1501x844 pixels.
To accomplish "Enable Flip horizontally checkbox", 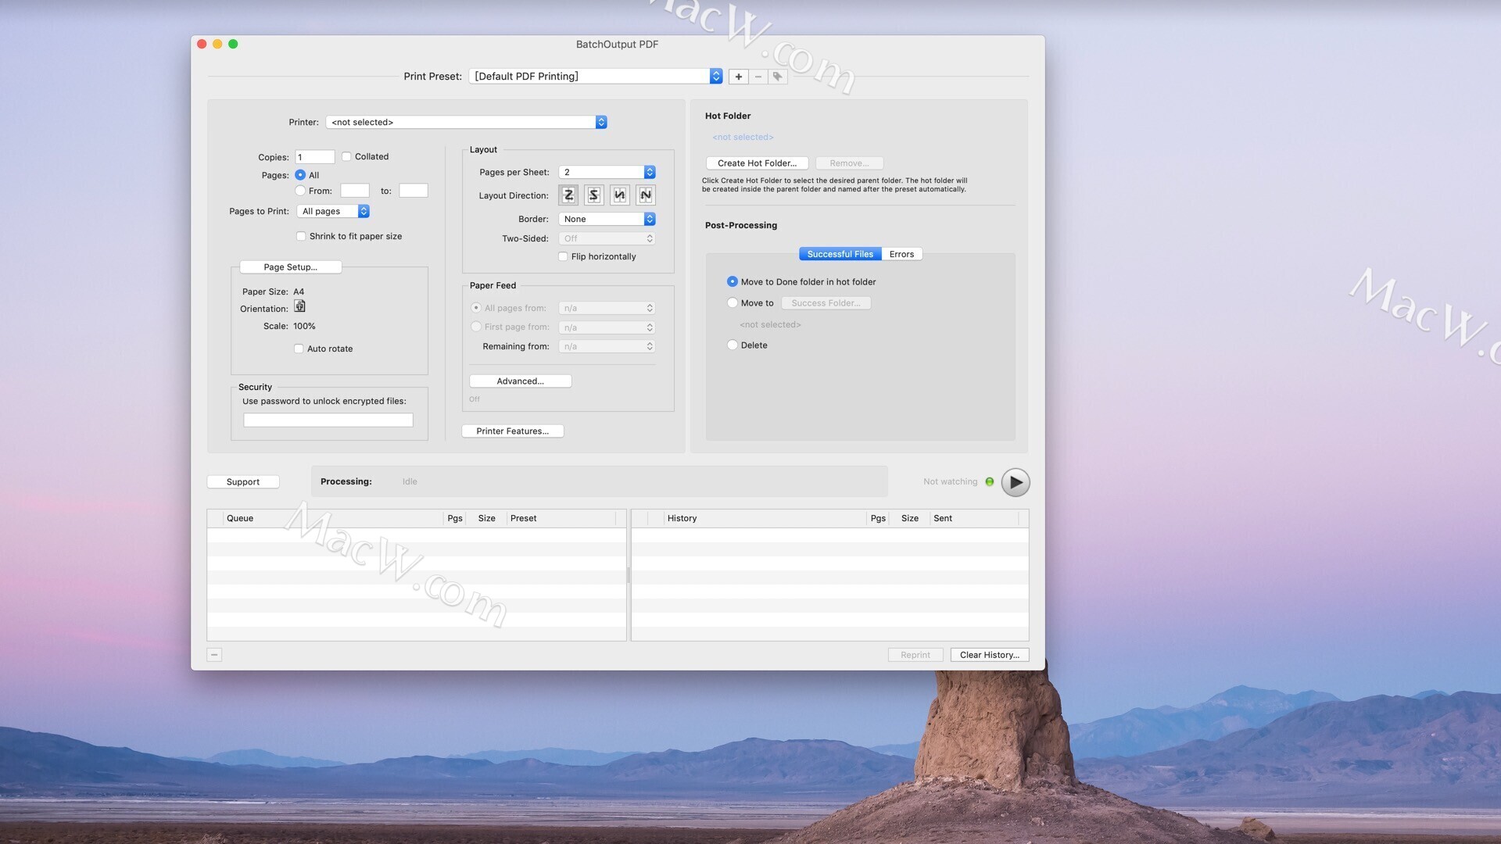I will tap(563, 256).
